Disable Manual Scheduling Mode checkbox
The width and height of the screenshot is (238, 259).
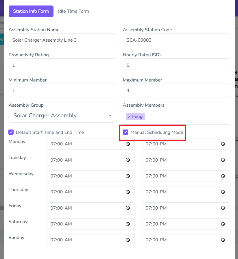point(126,132)
